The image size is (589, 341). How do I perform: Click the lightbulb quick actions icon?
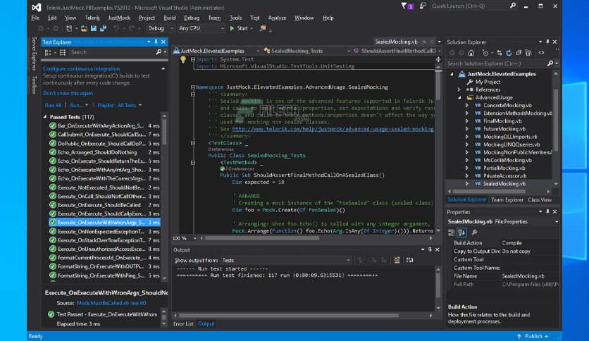pyautogui.click(x=182, y=60)
